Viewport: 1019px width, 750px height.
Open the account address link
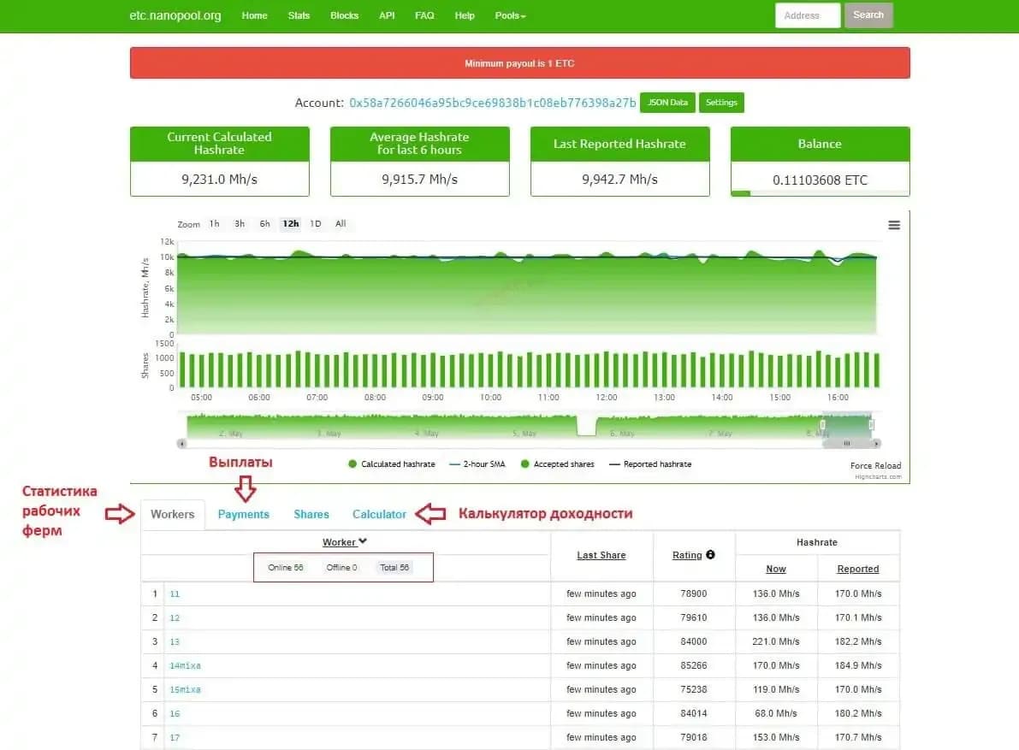pos(493,103)
